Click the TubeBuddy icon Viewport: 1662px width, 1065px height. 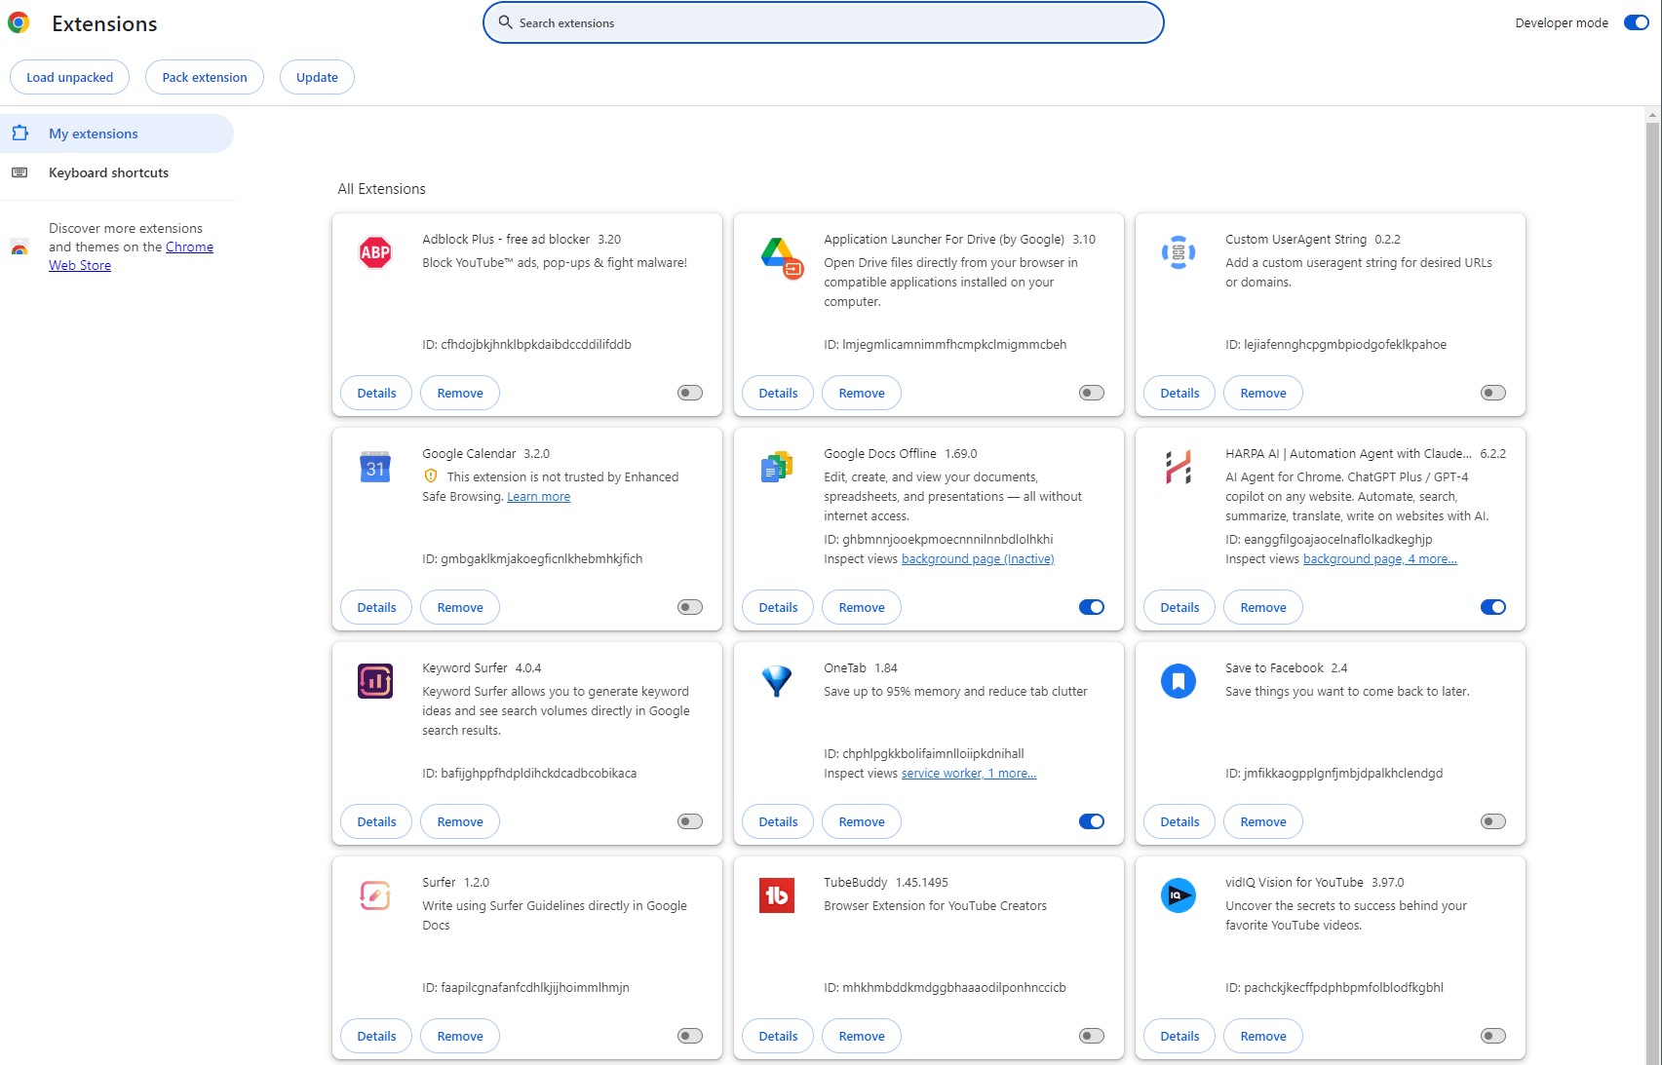click(x=777, y=895)
